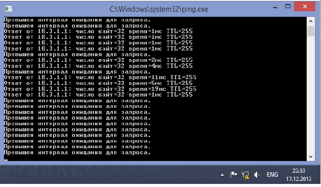321x187 pixels.
Task: Select the reply line with время=11мс
Action: click(x=100, y=78)
